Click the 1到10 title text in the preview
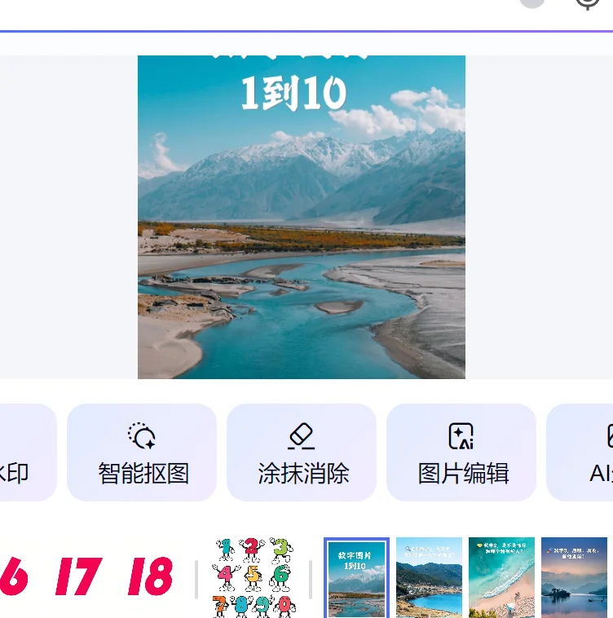Image resolution: width=613 pixels, height=618 pixels. coord(294,94)
